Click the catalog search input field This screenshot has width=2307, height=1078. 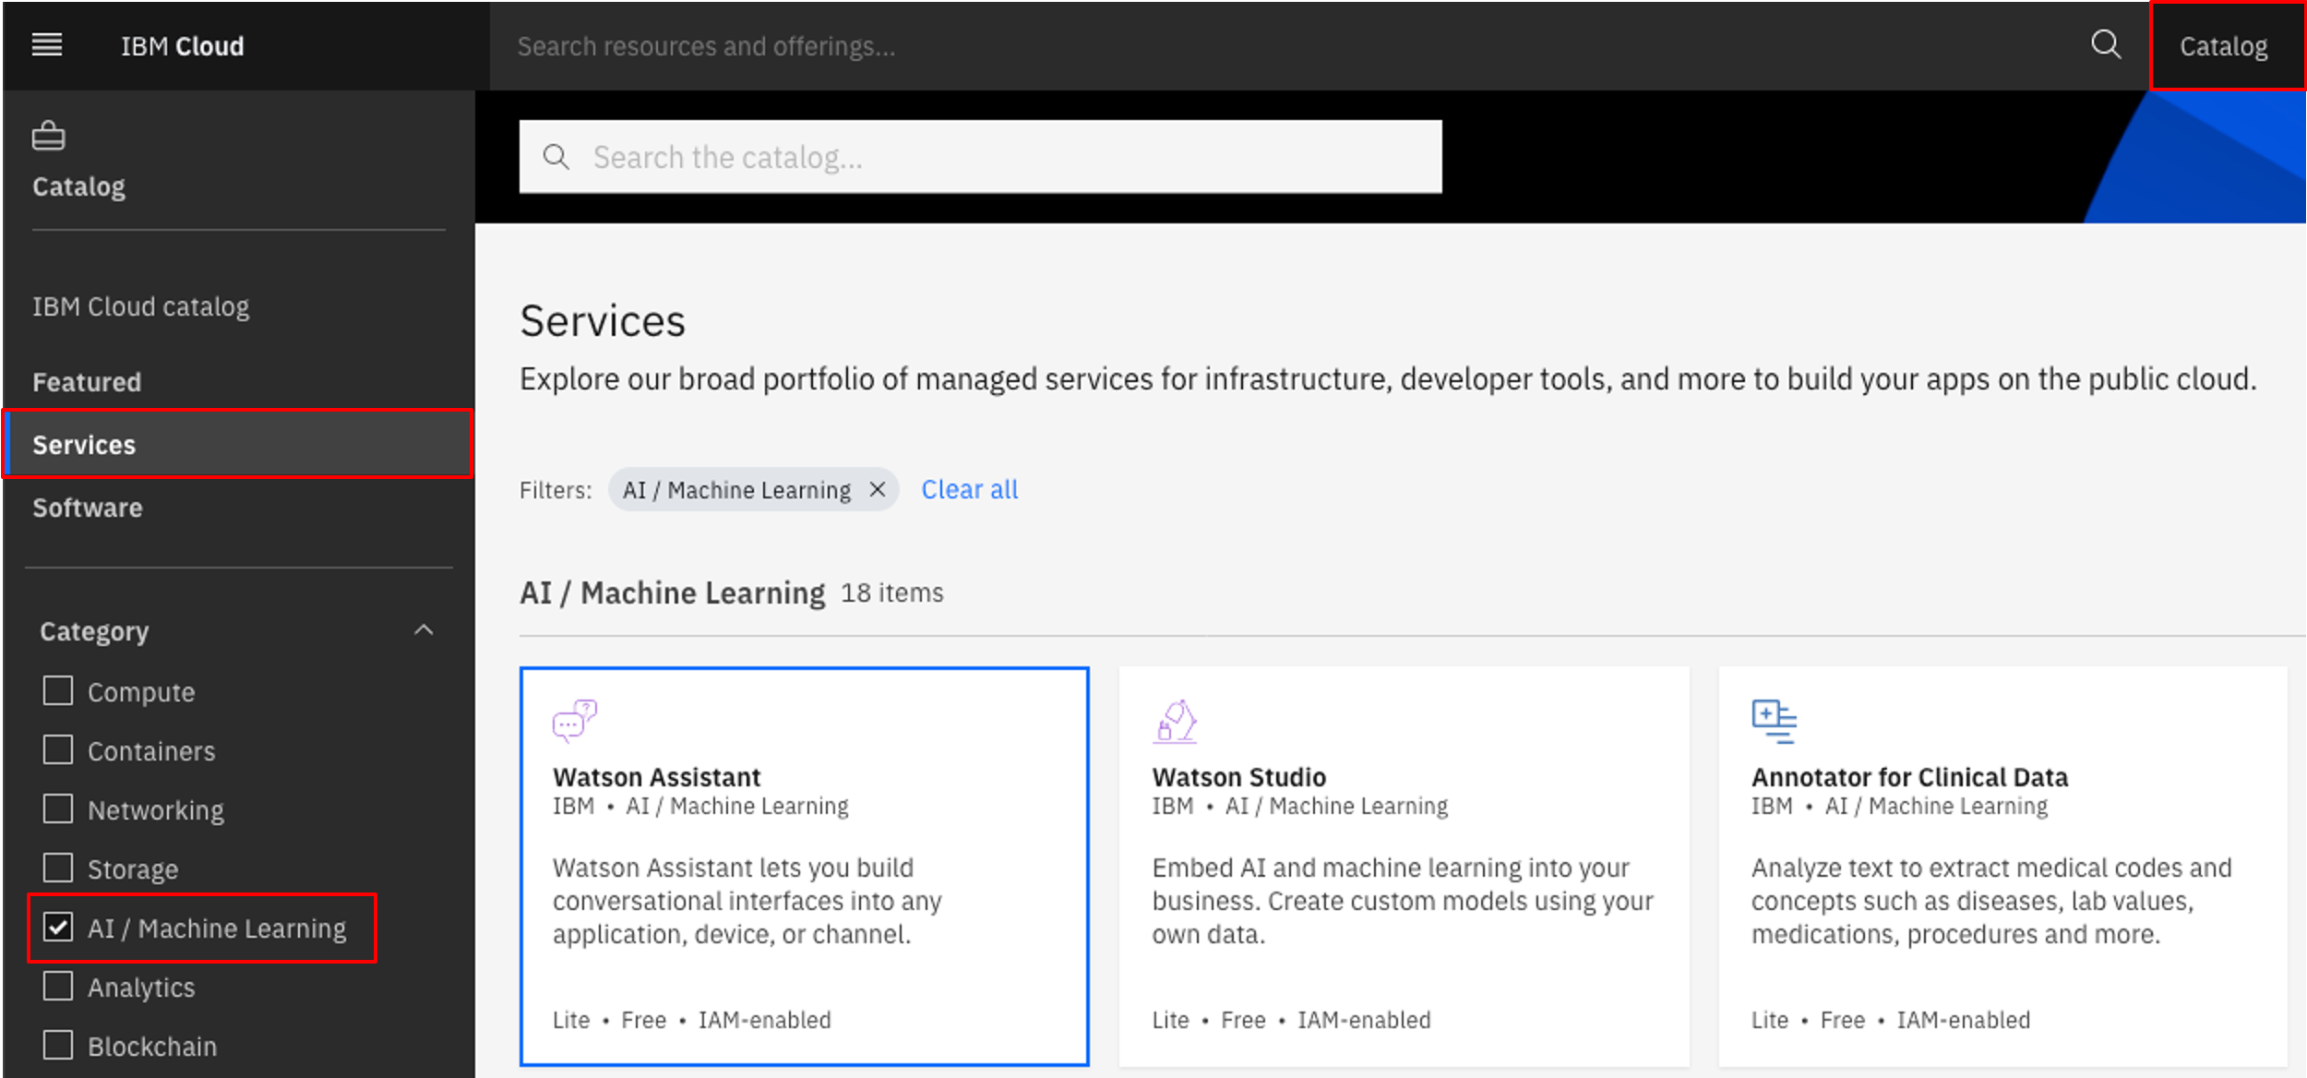point(978,157)
